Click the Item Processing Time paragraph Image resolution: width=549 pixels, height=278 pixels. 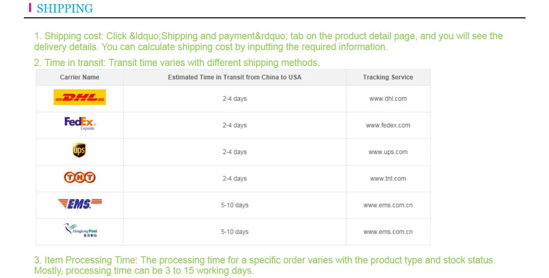265,265
